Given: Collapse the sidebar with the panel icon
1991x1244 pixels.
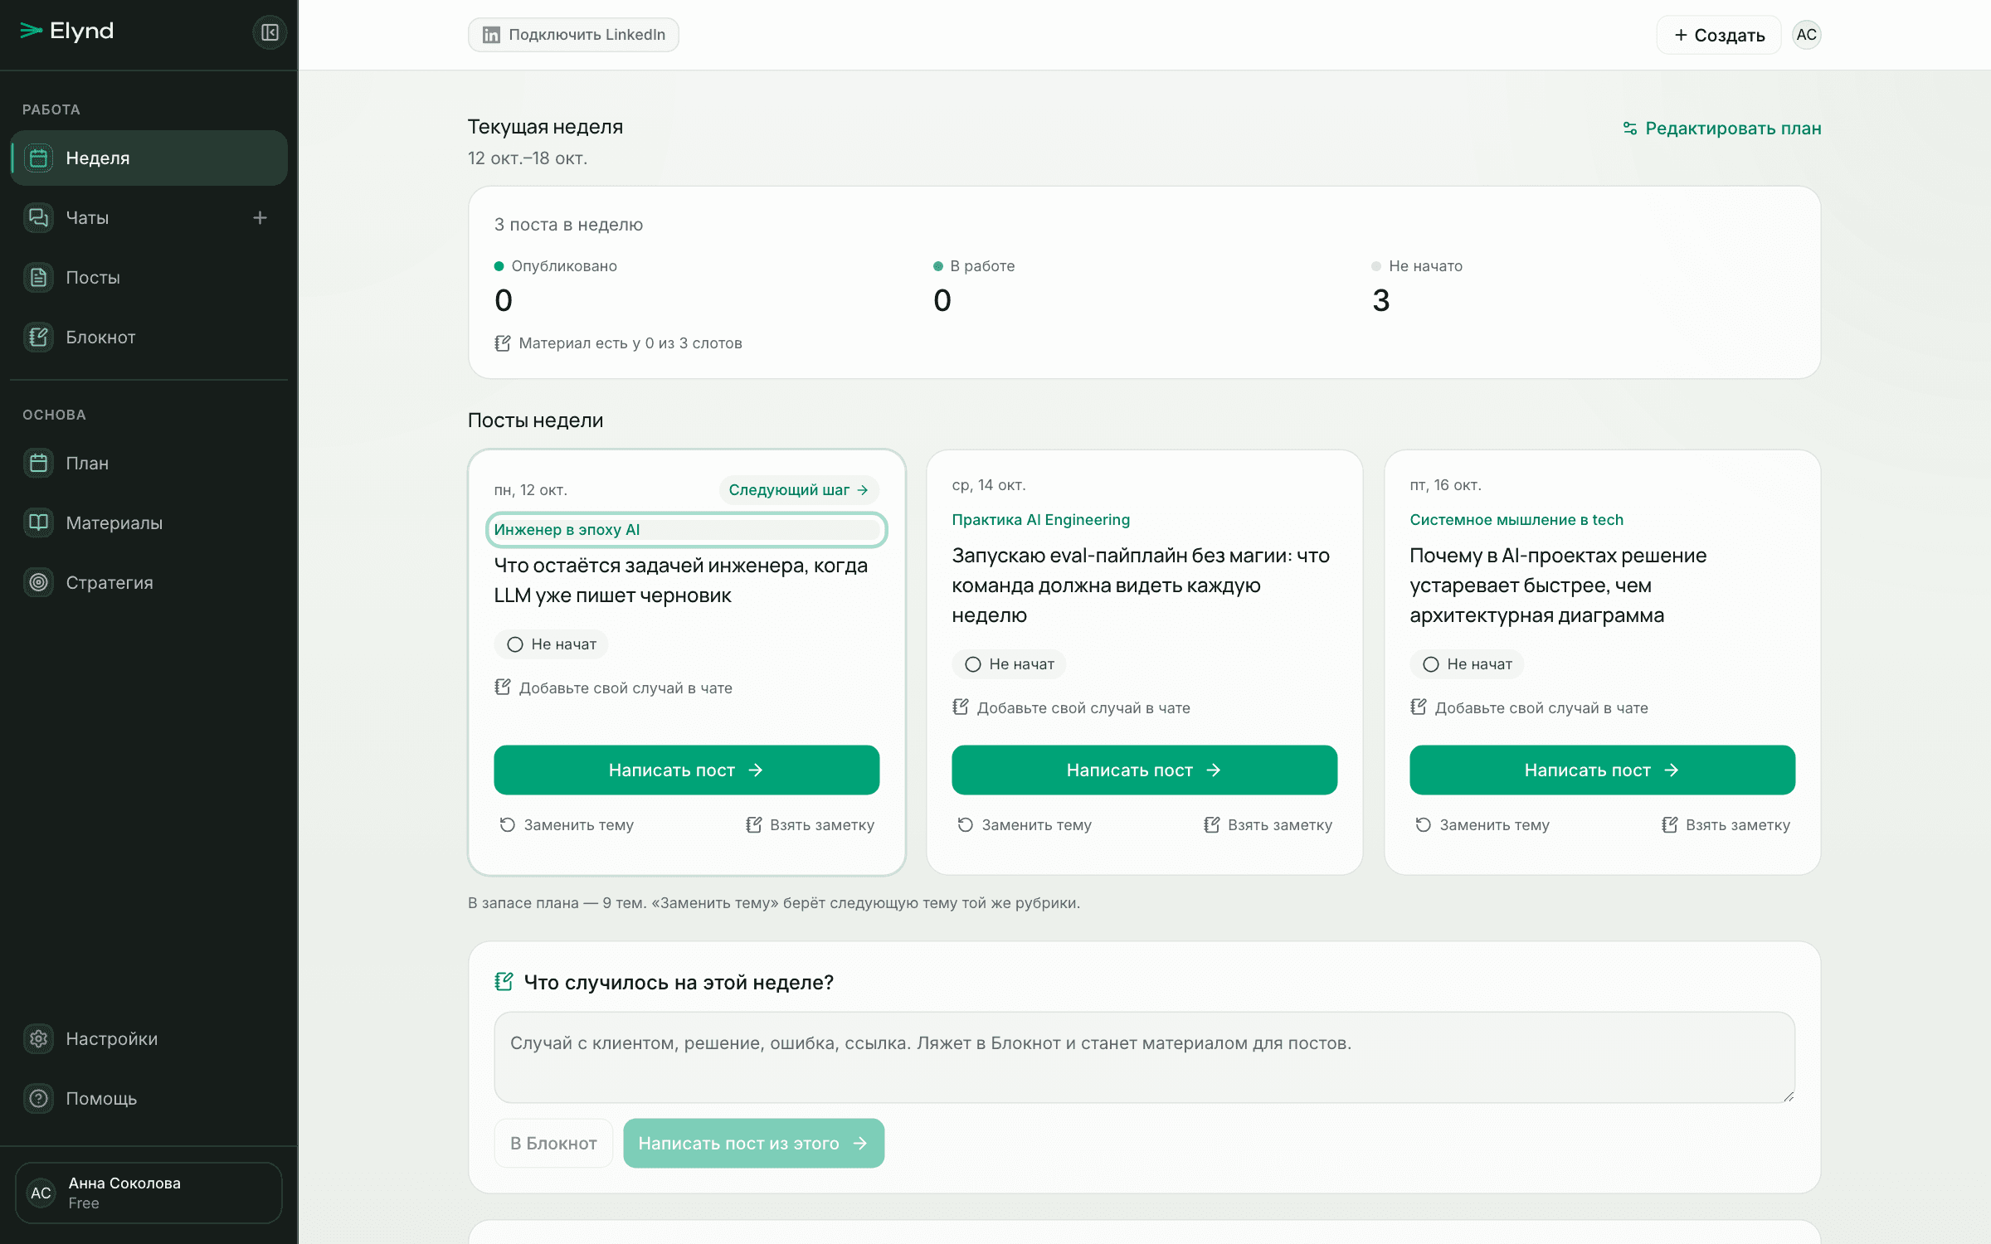Looking at the screenshot, I should tap(270, 32).
